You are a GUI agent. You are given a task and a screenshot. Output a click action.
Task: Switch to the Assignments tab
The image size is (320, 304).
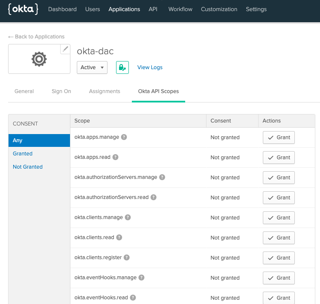point(105,91)
